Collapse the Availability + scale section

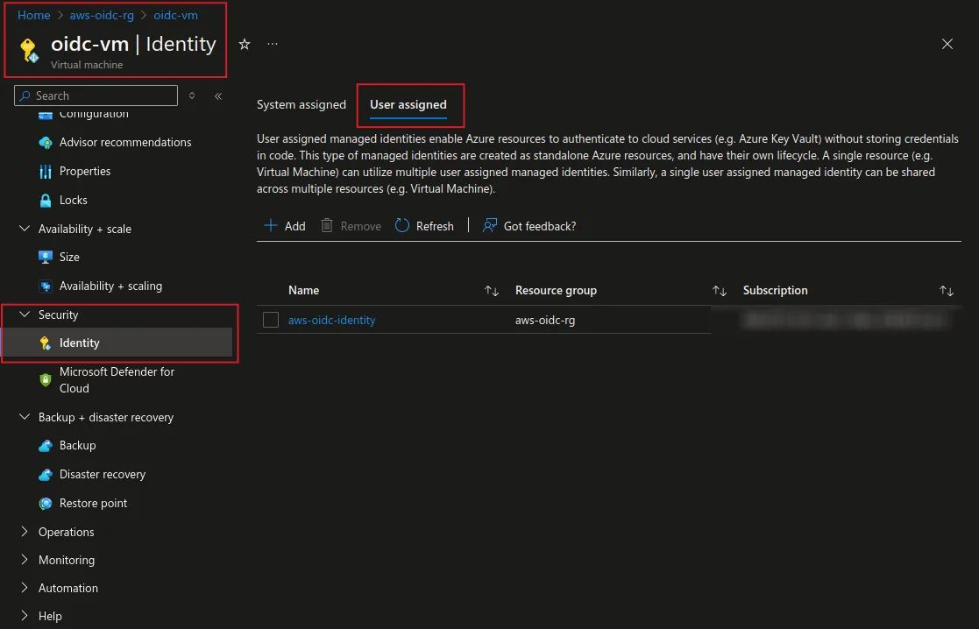tap(25, 229)
